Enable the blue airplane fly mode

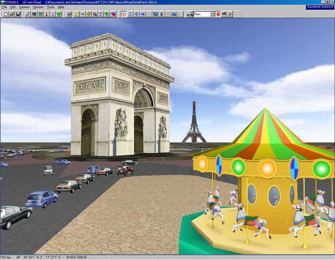point(143,14)
